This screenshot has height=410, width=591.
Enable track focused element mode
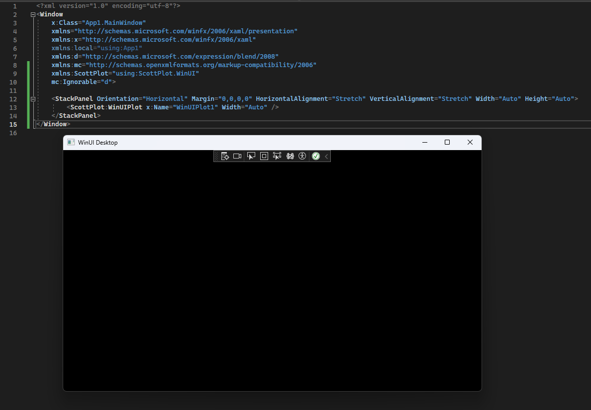coord(277,156)
